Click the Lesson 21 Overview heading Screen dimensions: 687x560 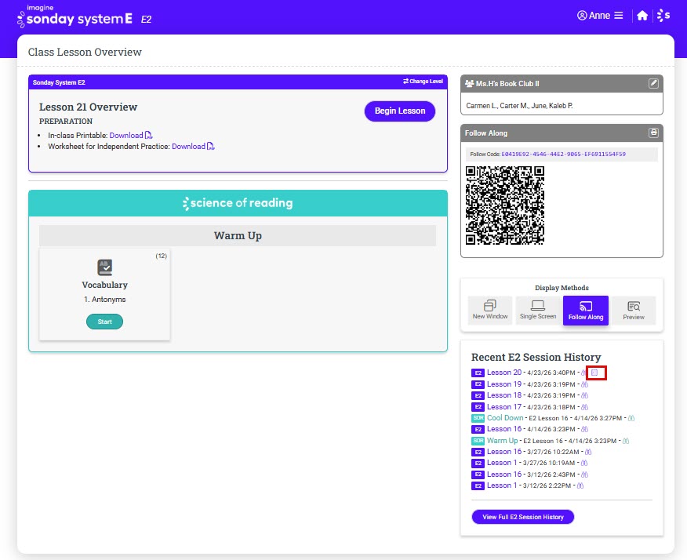[x=88, y=107]
